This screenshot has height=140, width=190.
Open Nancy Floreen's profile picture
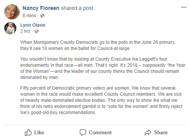[x=12, y=12]
